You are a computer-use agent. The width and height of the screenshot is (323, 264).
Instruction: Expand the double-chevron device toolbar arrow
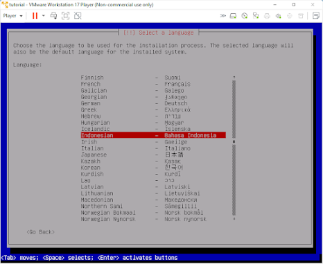click(222, 16)
